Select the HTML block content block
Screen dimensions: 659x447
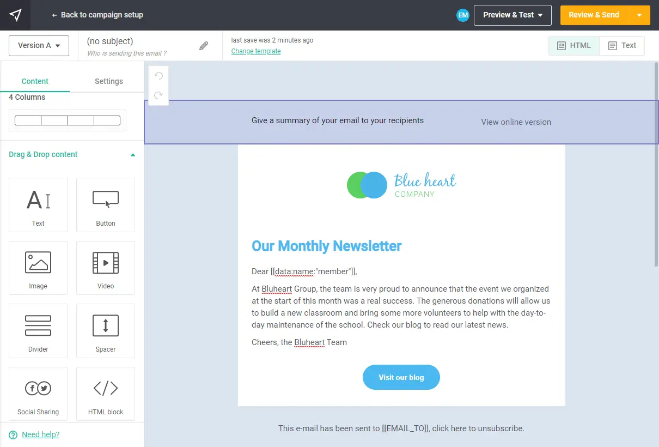(x=106, y=394)
